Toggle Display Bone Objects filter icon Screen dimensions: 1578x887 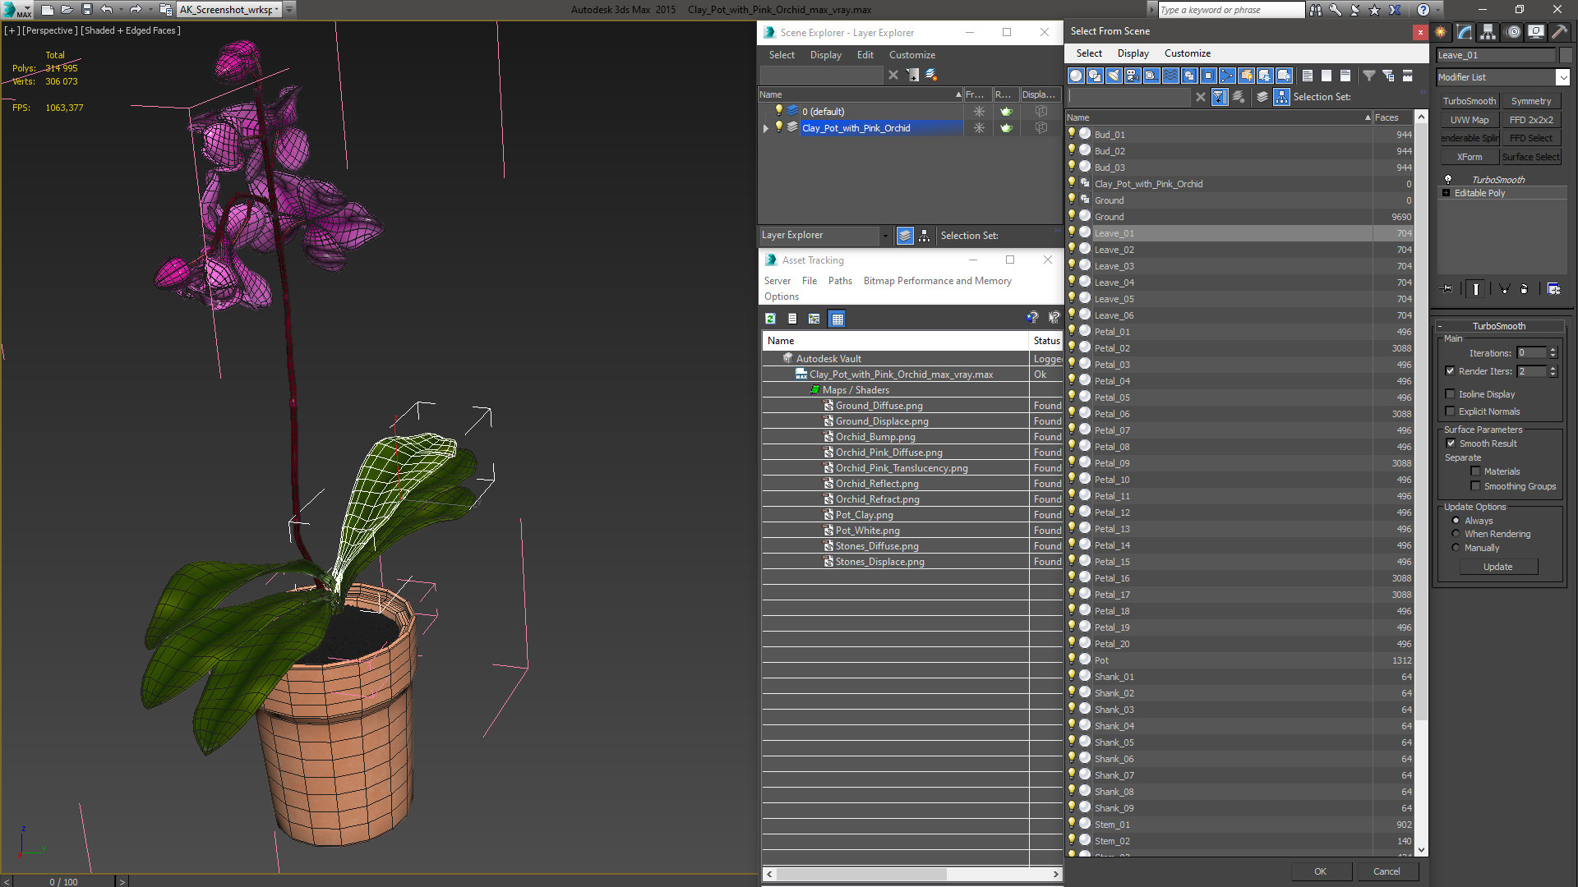click(x=1227, y=76)
